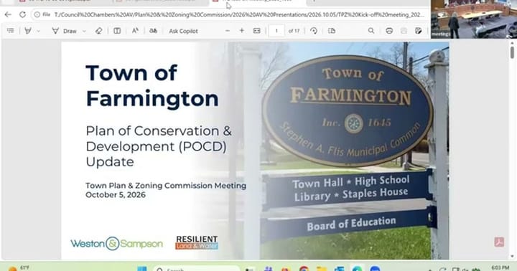Open the highlight color dropdown arrow
517x271 pixels.
tap(39, 31)
